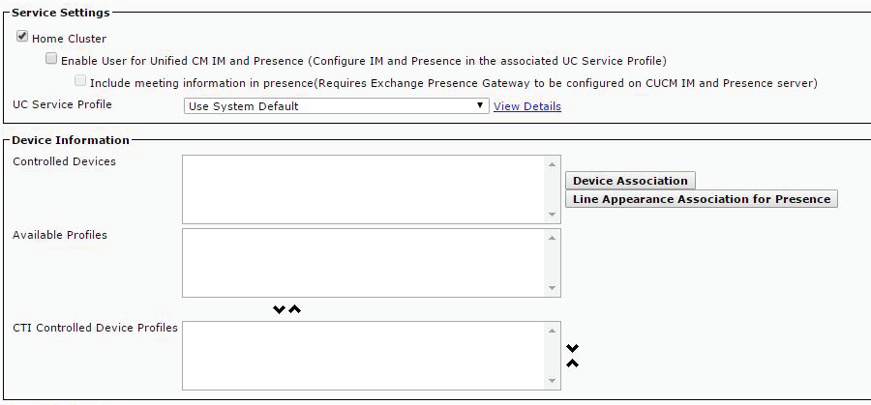
Task: Enable User for Unified CM IM and Presence
Action: 51,60
